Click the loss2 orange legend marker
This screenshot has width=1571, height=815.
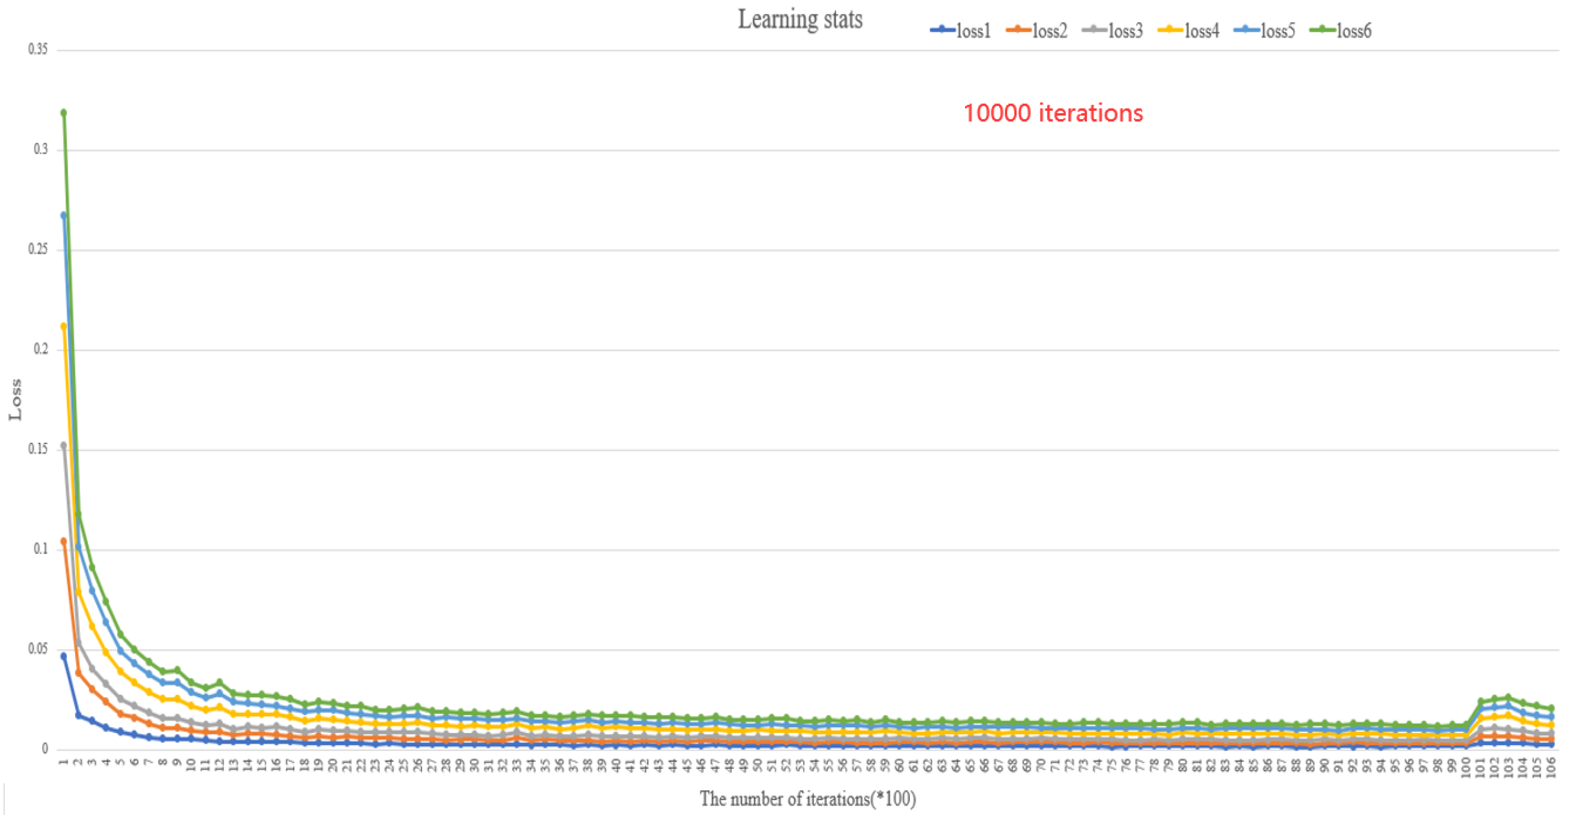[x=1018, y=30]
